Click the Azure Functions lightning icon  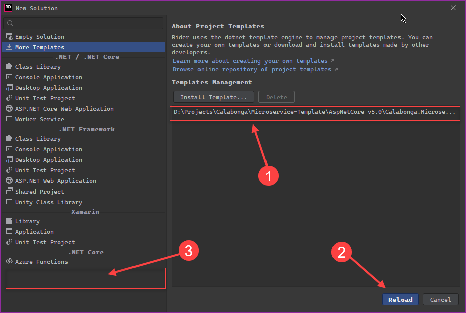tap(9, 261)
